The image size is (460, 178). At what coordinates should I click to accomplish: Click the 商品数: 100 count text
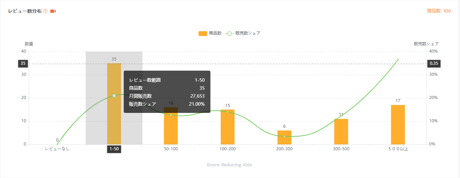tap(439, 11)
